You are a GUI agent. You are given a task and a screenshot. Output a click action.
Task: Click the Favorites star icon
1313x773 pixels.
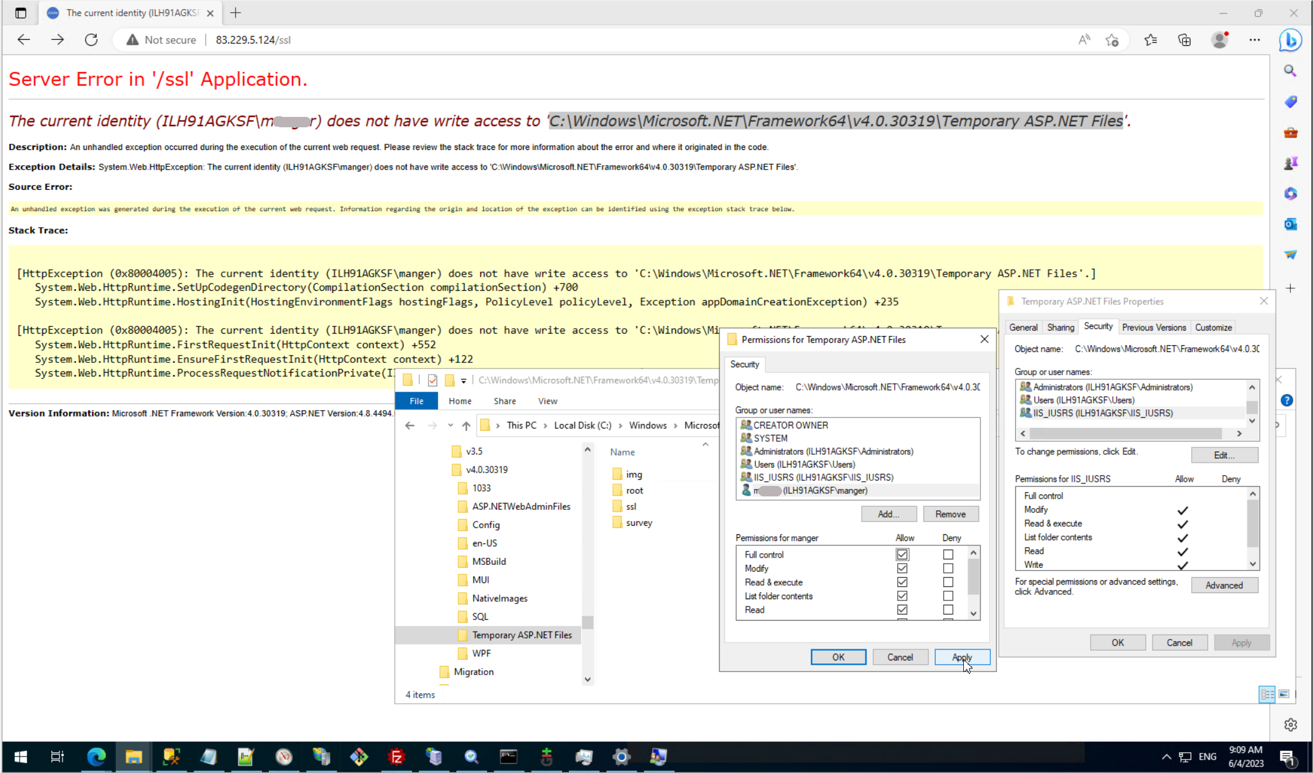point(1150,40)
